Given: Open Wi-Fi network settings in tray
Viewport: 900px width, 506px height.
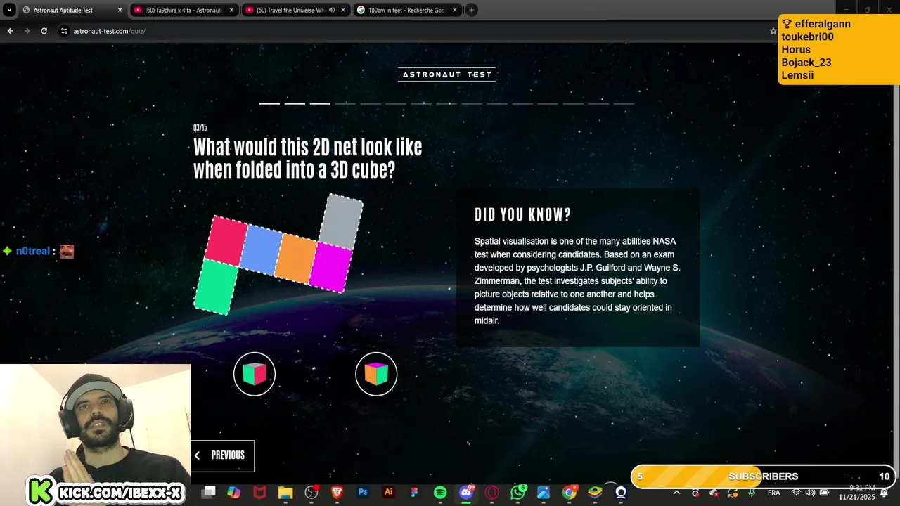Looking at the screenshot, I should (x=797, y=493).
